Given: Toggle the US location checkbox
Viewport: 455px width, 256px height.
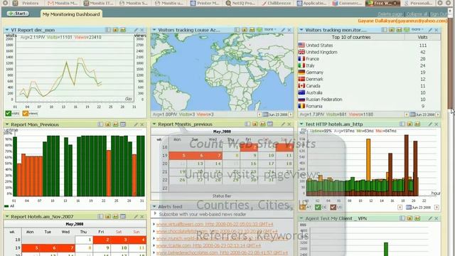Looking at the screenshot, I should [x=333, y=207].
